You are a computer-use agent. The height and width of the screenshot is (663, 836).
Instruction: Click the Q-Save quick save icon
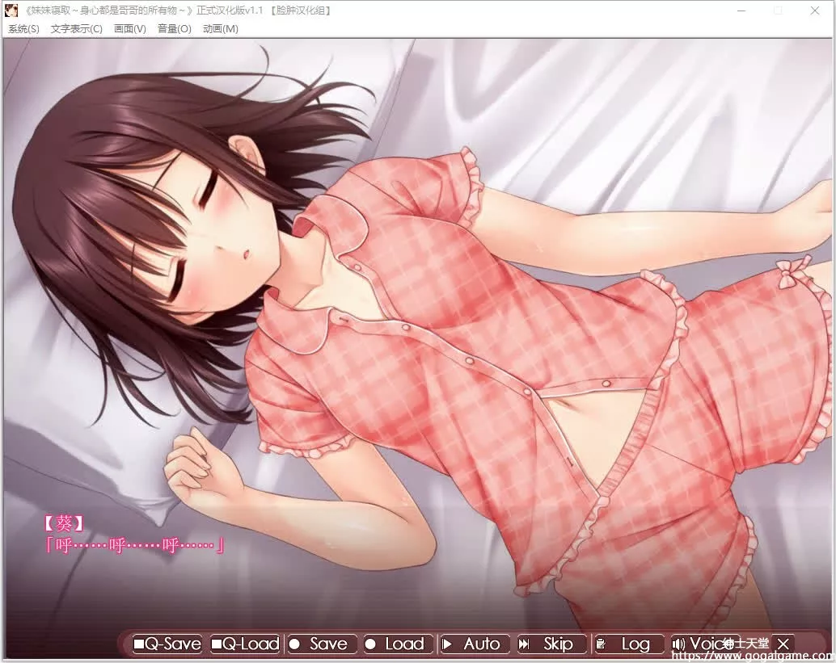pos(139,644)
